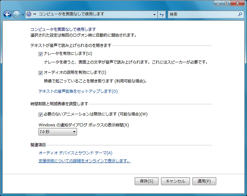The width and height of the screenshot is (247, 196).
Task: Click the refresh button beside address bar
Action: point(162,14)
